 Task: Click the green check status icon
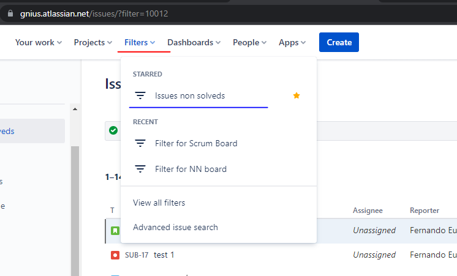click(113, 130)
